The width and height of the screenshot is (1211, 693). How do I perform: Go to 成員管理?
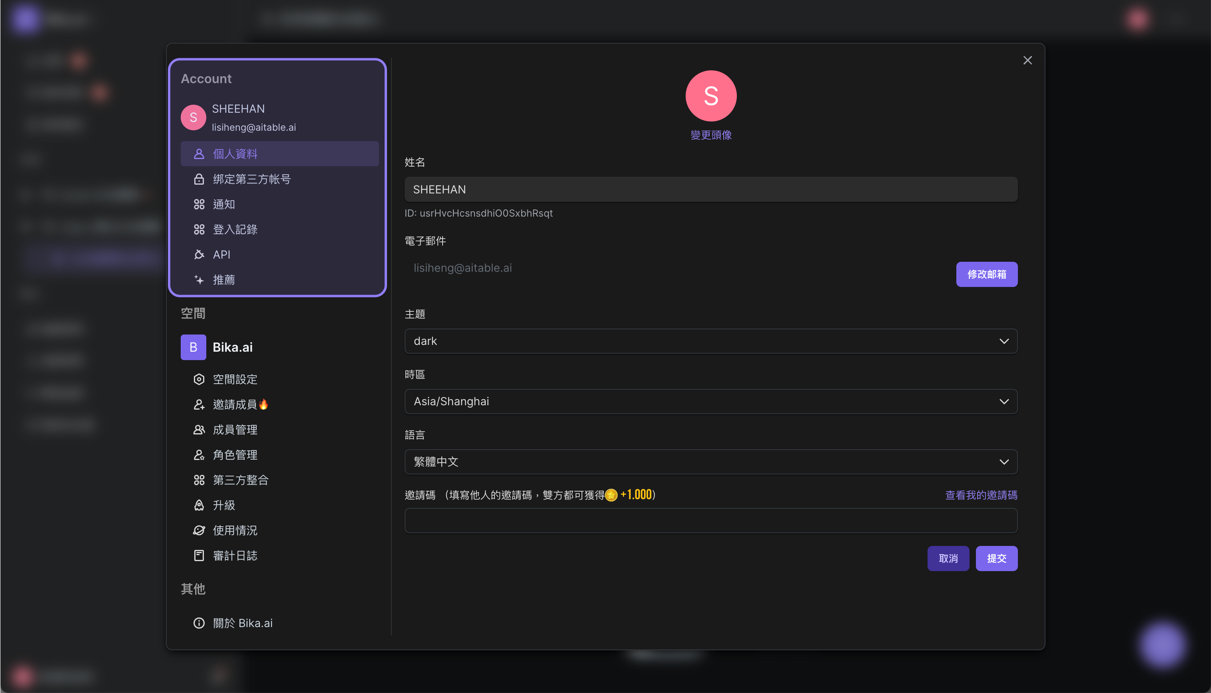279,430
